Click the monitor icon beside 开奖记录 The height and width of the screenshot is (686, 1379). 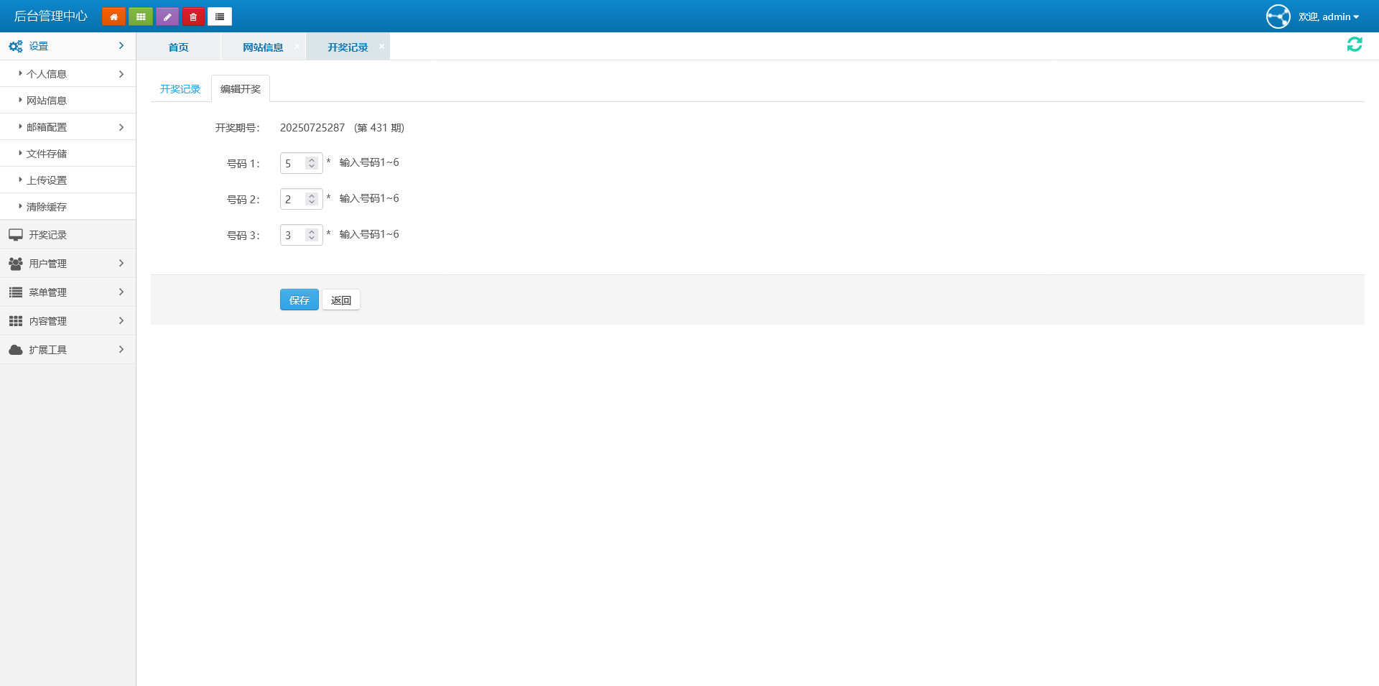click(16, 235)
